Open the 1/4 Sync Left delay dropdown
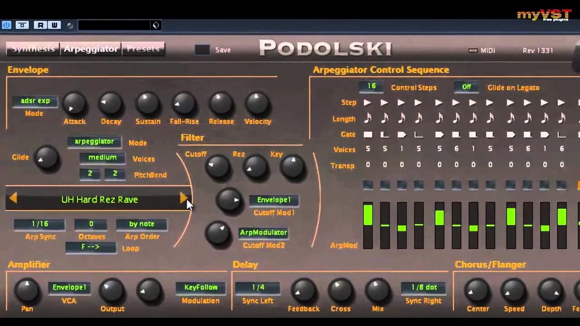The height and width of the screenshot is (326, 580). tap(258, 288)
